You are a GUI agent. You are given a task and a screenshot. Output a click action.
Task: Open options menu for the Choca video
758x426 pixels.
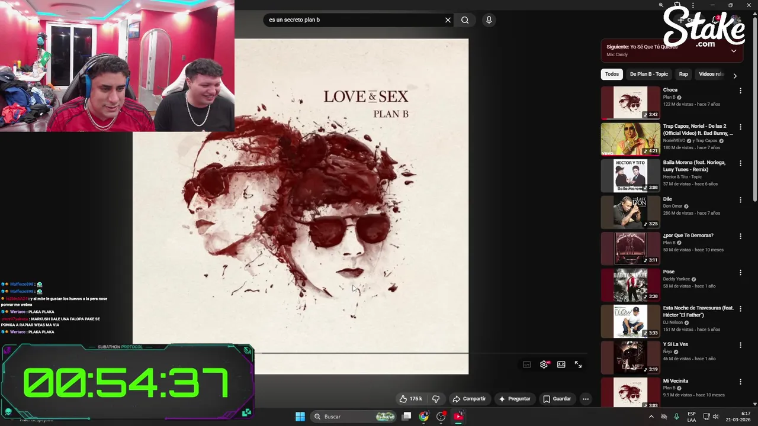click(x=740, y=91)
